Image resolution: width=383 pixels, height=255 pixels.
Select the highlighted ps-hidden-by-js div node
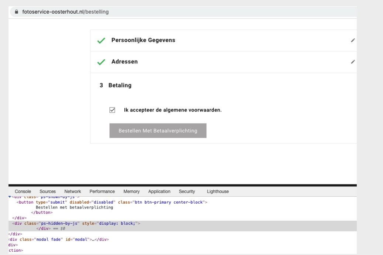76,223
